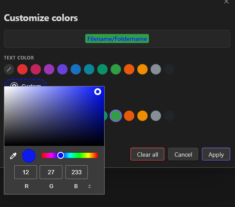Select the no-color slash swatch for text

pos(9,69)
